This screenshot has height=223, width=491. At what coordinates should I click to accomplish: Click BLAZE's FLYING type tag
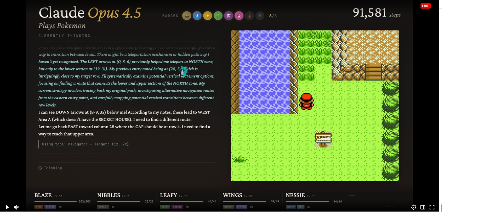(50, 207)
